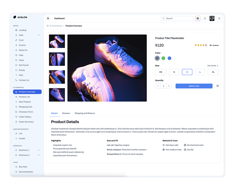Open the Size Guide link

coord(213,66)
